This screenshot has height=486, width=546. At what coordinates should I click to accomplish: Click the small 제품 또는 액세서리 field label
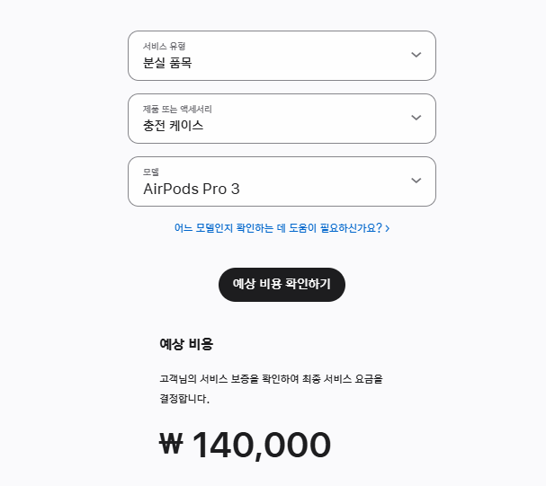coord(177,109)
